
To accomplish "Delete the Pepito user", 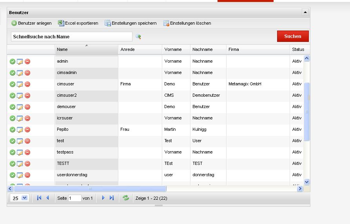I will pos(27,130).
